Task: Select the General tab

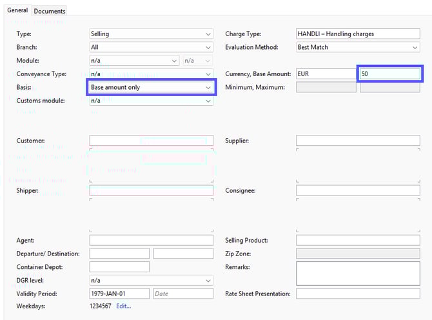Action: 17,10
